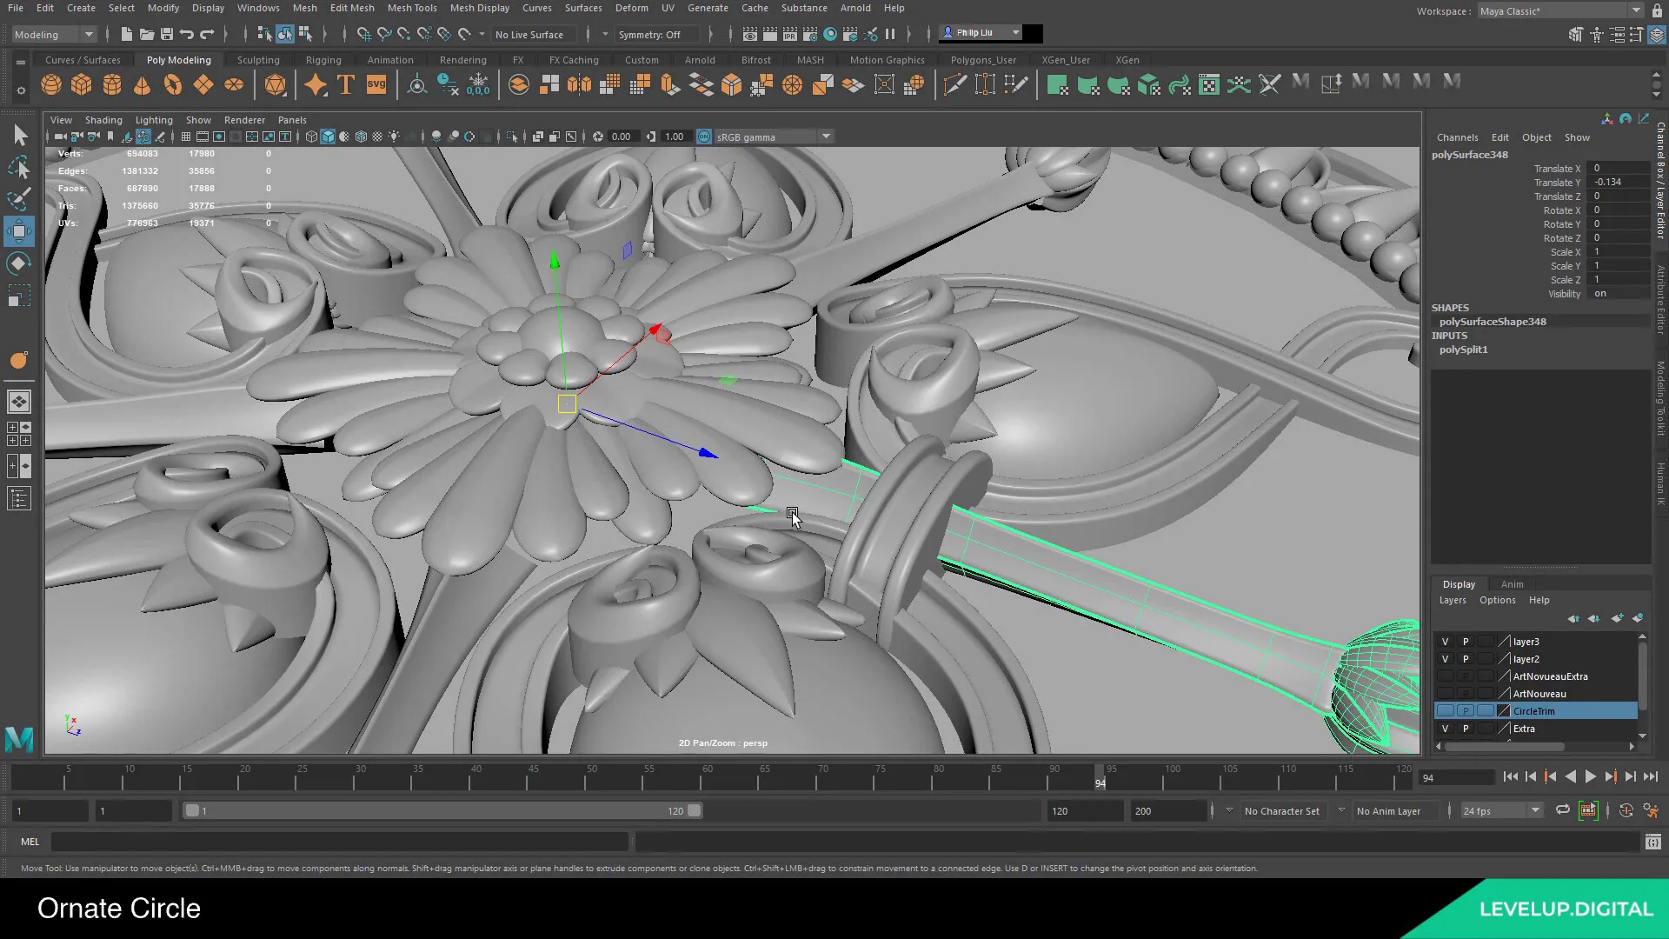
Task: Switch to the Sculpting shelf tab
Action: [258, 59]
